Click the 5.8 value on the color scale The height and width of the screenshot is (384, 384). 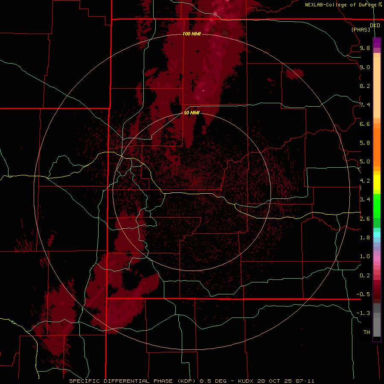(365, 143)
